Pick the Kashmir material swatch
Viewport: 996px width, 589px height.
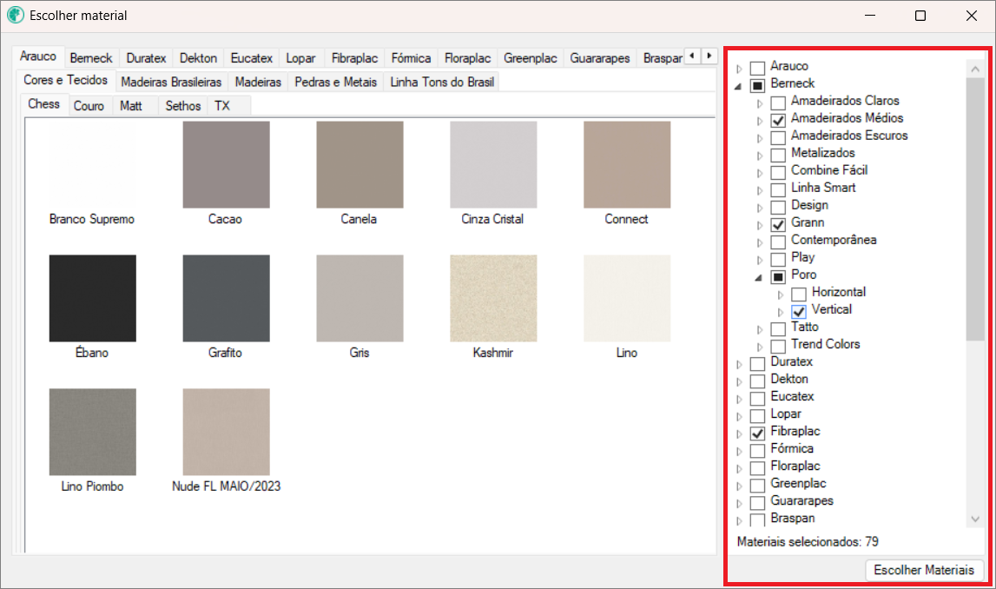(x=493, y=298)
